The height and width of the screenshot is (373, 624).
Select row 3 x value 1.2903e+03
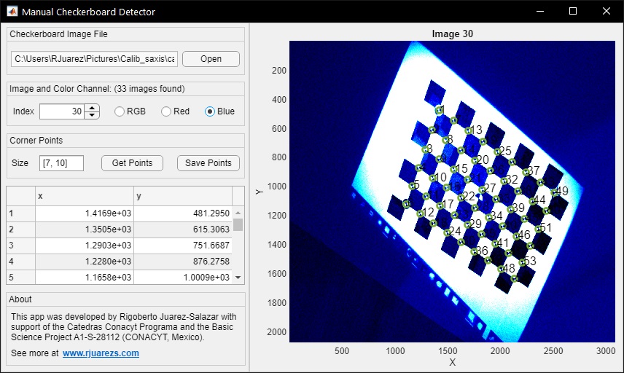pyautogui.click(x=85, y=246)
